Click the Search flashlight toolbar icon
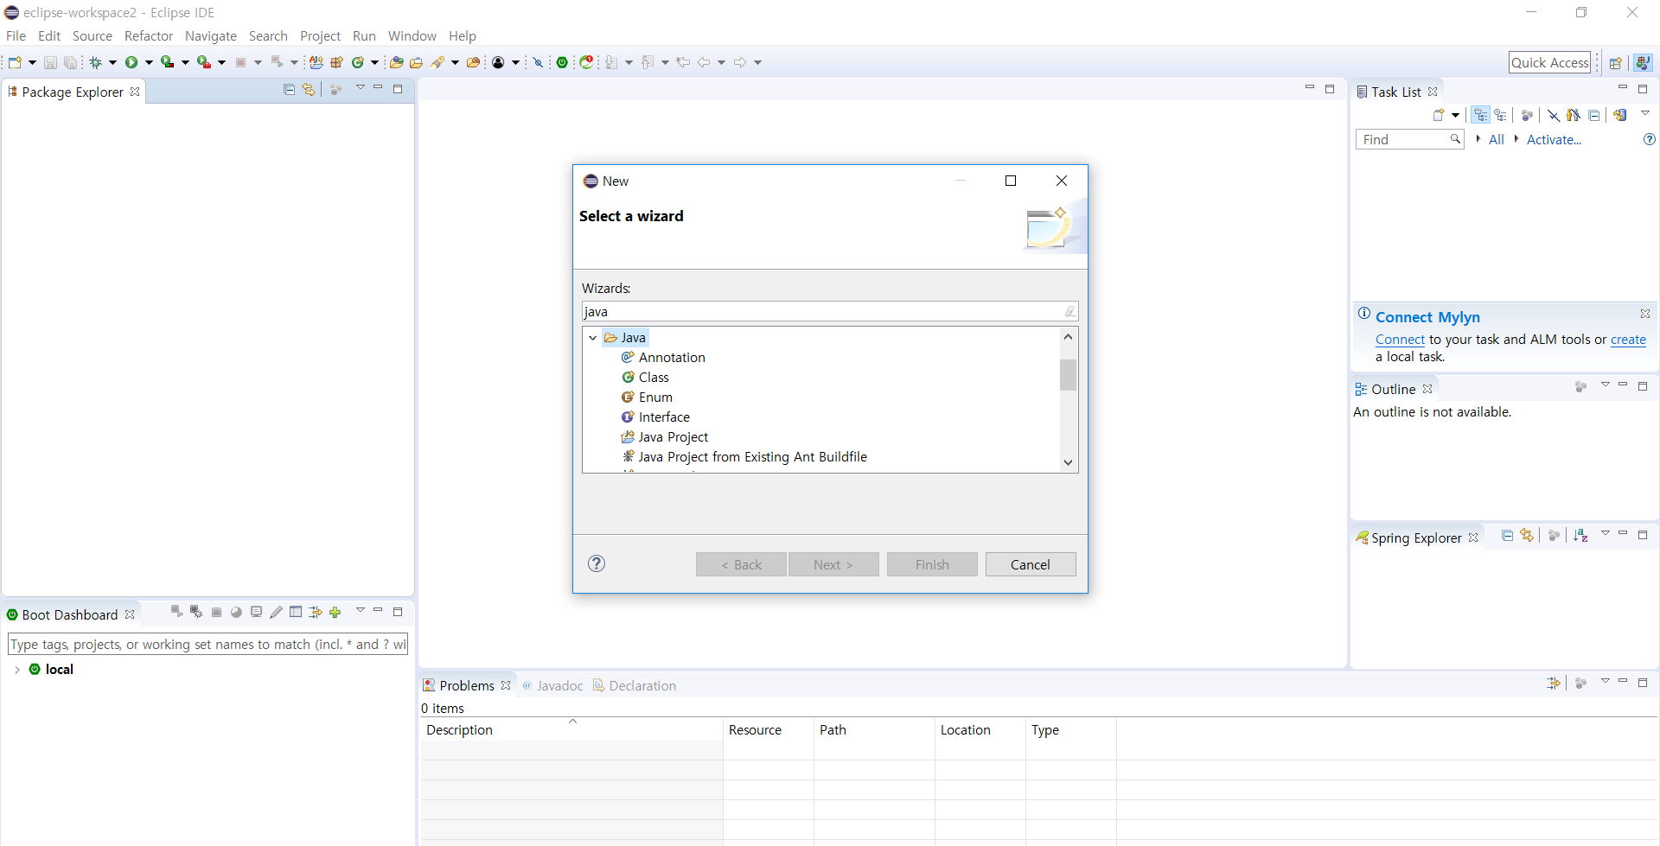Image resolution: width=1660 pixels, height=846 pixels. tap(438, 62)
